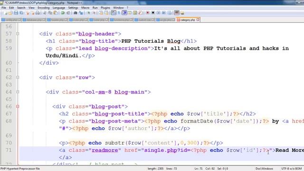Viewport: 304px width, 171px height.
Task: Close the config.php tab
Action: [19, 20]
